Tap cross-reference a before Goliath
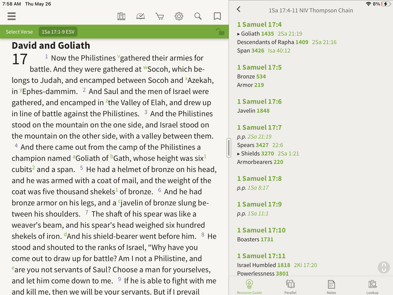Viewport: 393px width, 295px height. pos(74,157)
